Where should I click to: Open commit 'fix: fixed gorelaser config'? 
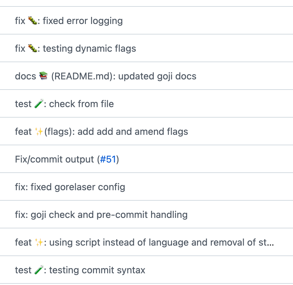click(70, 187)
